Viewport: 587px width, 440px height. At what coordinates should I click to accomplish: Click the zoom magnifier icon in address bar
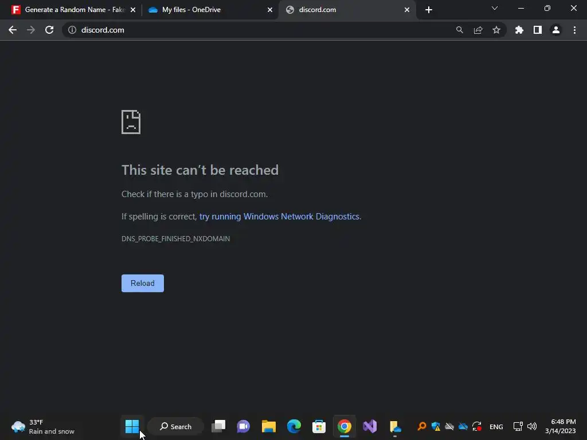(x=459, y=30)
